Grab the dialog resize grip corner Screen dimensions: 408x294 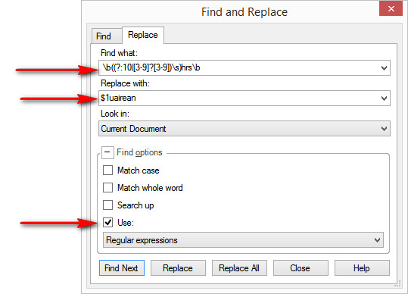[x=397, y=283]
